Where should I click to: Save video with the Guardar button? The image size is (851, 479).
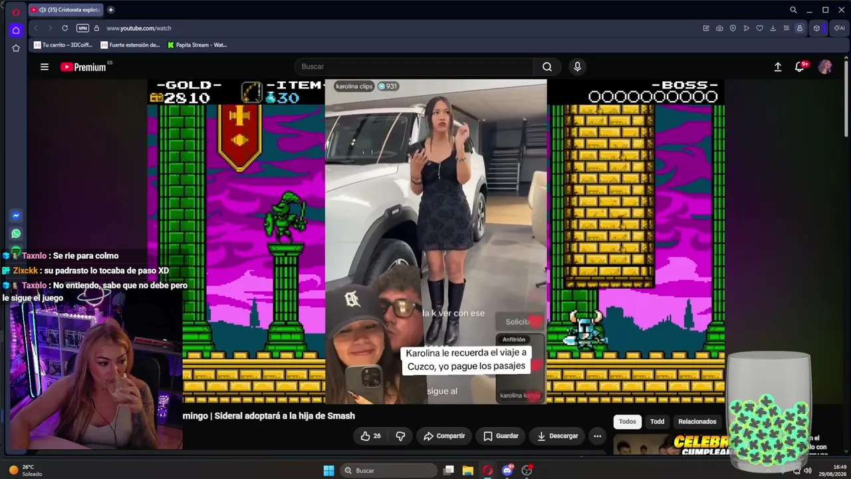tap(501, 436)
